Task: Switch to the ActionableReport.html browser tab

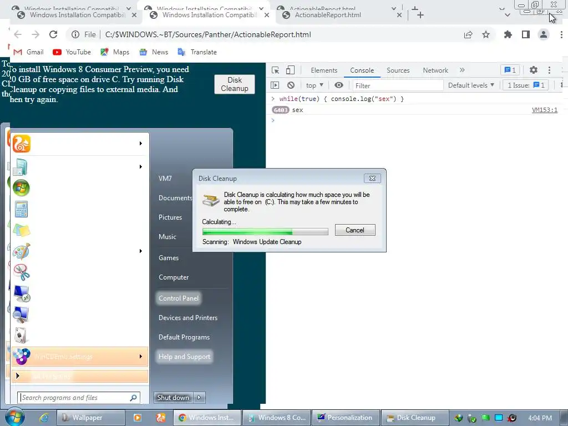Action: (337, 15)
